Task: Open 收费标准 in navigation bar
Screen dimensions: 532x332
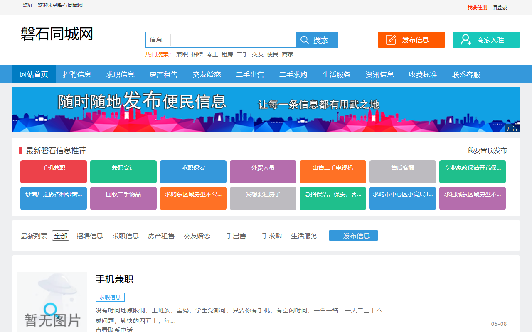Action: coord(423,74)
